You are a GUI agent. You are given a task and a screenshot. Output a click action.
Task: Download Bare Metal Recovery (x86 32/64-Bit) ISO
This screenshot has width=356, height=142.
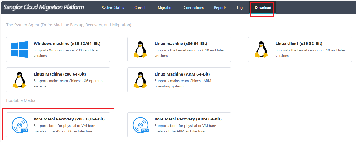coord(58,125)
